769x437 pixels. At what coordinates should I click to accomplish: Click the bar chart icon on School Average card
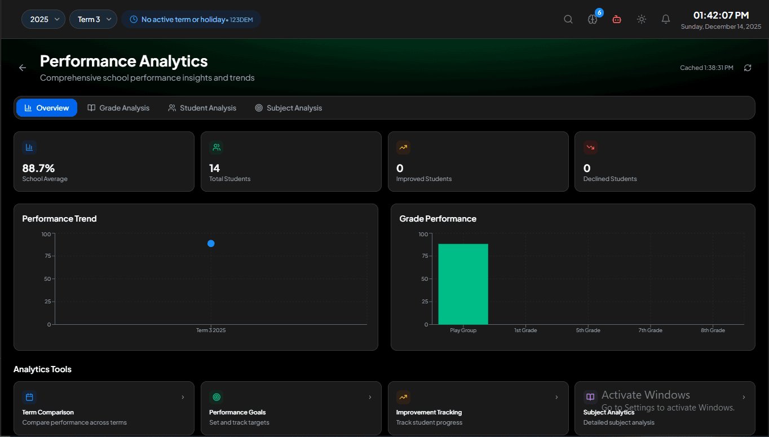pyautogui.click(x=29, y=147)
